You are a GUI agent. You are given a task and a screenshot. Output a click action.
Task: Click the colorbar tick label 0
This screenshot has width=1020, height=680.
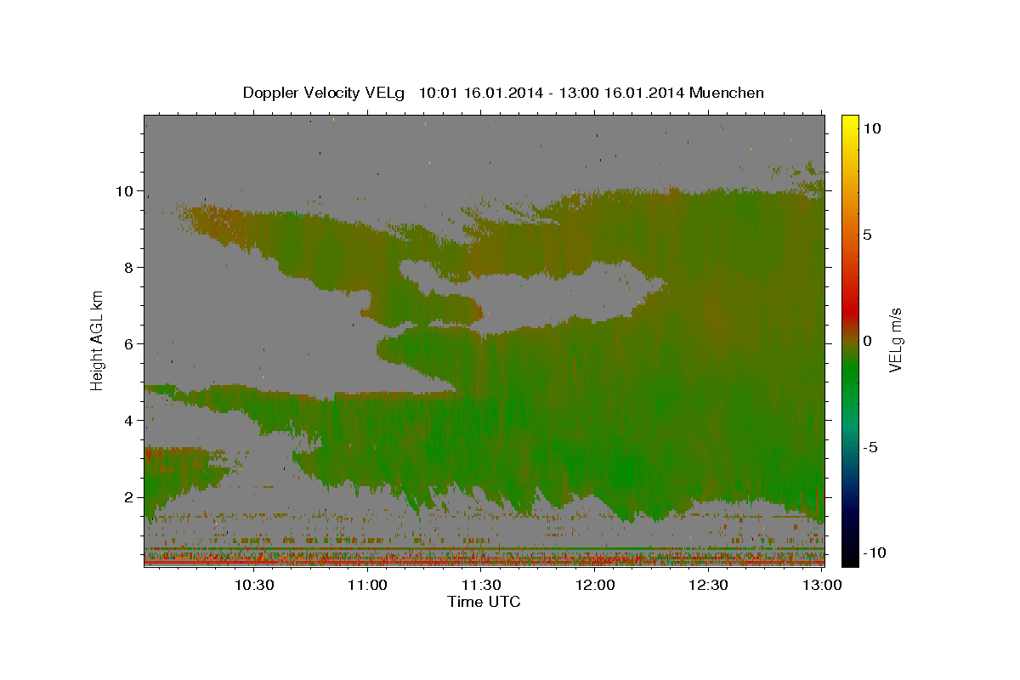[x=867, y=341]
